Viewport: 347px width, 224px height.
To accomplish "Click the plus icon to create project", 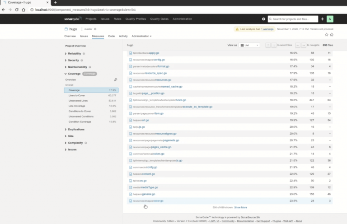I will point(322,19).
